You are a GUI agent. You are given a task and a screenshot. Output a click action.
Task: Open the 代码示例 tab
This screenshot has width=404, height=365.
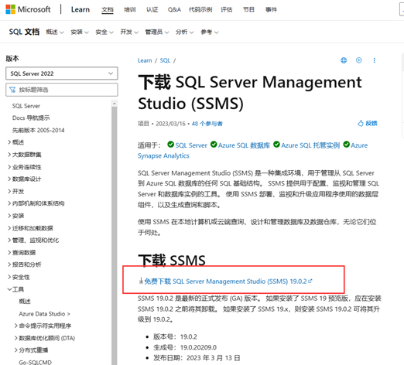[x=200, y=9]
